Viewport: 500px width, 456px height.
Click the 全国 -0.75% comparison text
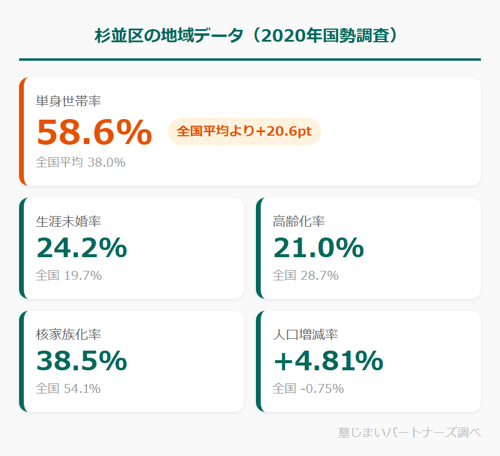click(x=308, y=388)
